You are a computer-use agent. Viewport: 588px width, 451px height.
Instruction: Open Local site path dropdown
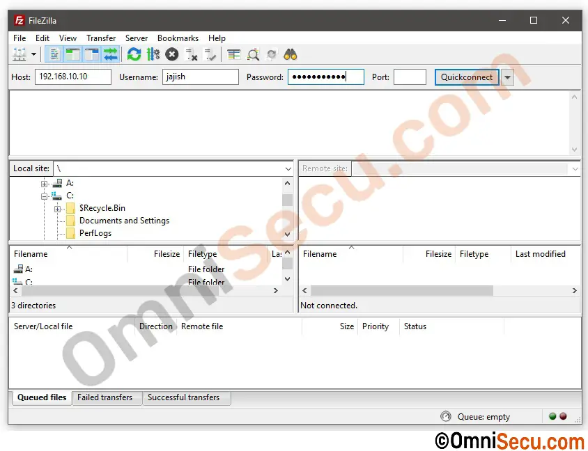point(288,169)
